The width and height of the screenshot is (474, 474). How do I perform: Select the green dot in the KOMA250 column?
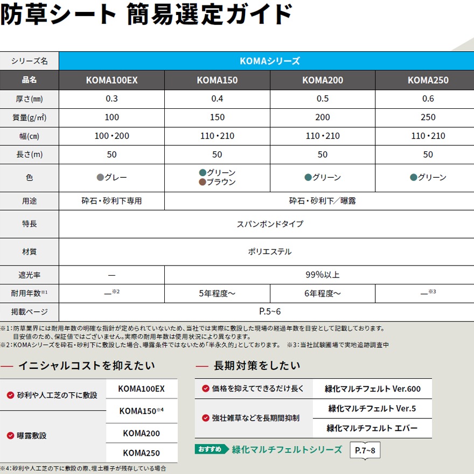point(413,177)
